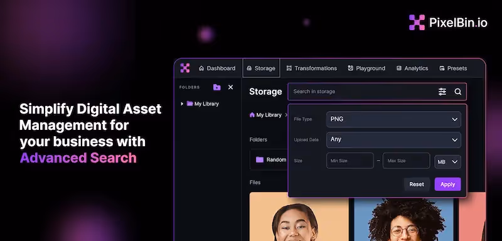Screen dimensions: 502x241
Task: Expand the My Library tree arrow
Action: (x=182, y=104)
